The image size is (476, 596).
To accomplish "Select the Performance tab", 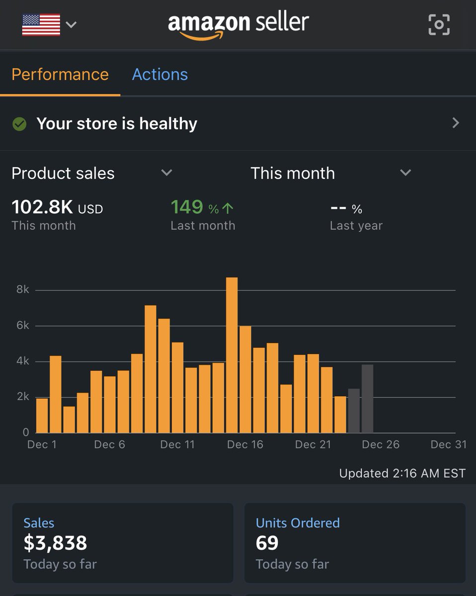I will 60,74.
